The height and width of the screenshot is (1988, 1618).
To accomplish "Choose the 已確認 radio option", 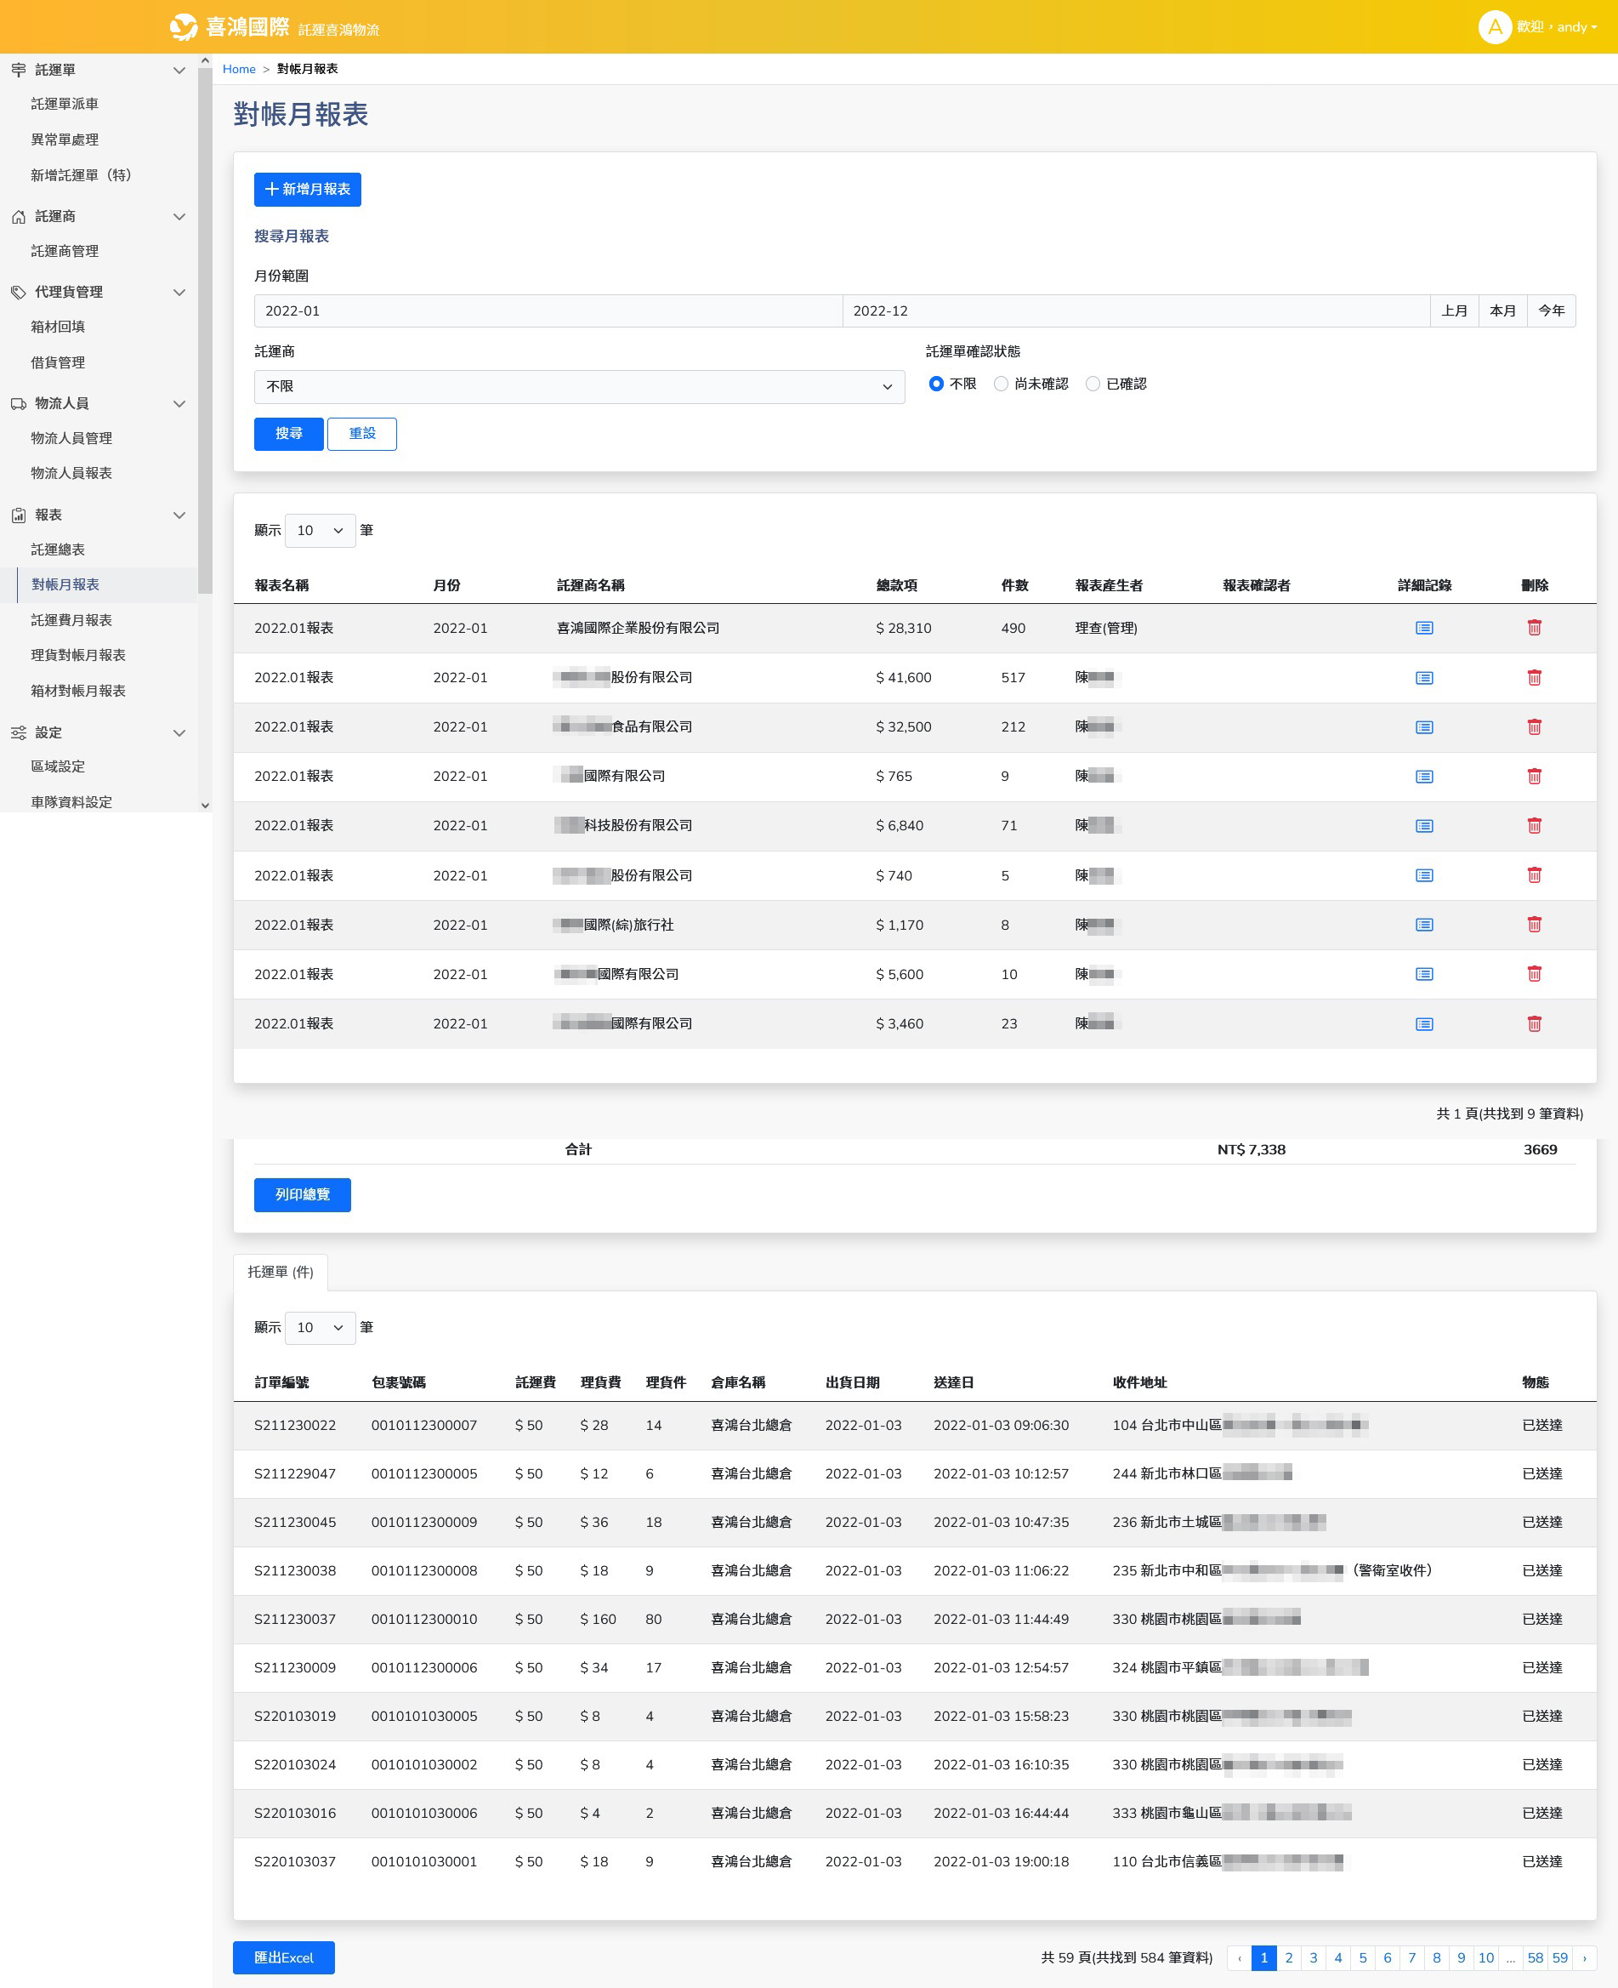I will [x=1093, y=384].
